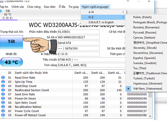Image resolution: width=167 pixels, height=121 pixels.
Task: Open the Chức năng menu
Action: [34, 7]
